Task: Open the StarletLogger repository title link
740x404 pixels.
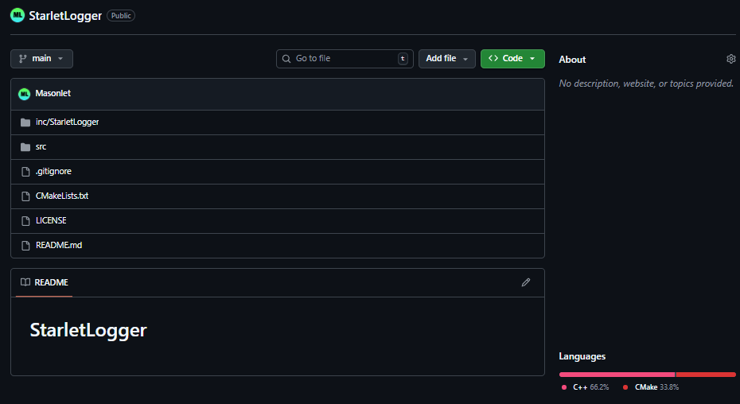Action: [65, 16]
